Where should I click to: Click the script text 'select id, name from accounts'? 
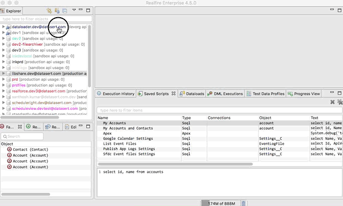pyautogui.click(x=133, y=172)
